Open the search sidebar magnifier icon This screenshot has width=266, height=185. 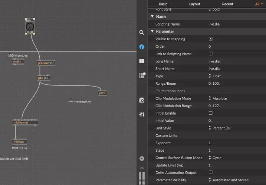142,33
